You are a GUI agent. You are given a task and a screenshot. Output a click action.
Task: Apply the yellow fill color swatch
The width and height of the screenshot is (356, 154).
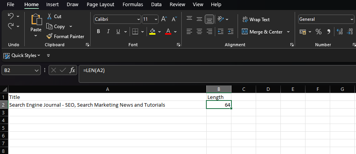(152, 32)
